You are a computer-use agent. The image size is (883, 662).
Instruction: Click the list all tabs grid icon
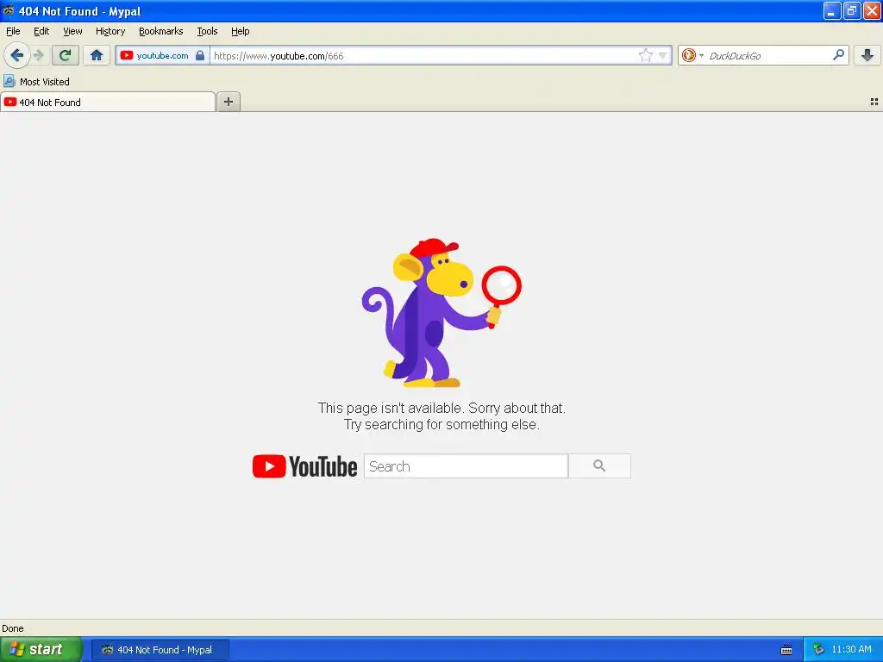[874, 102]
